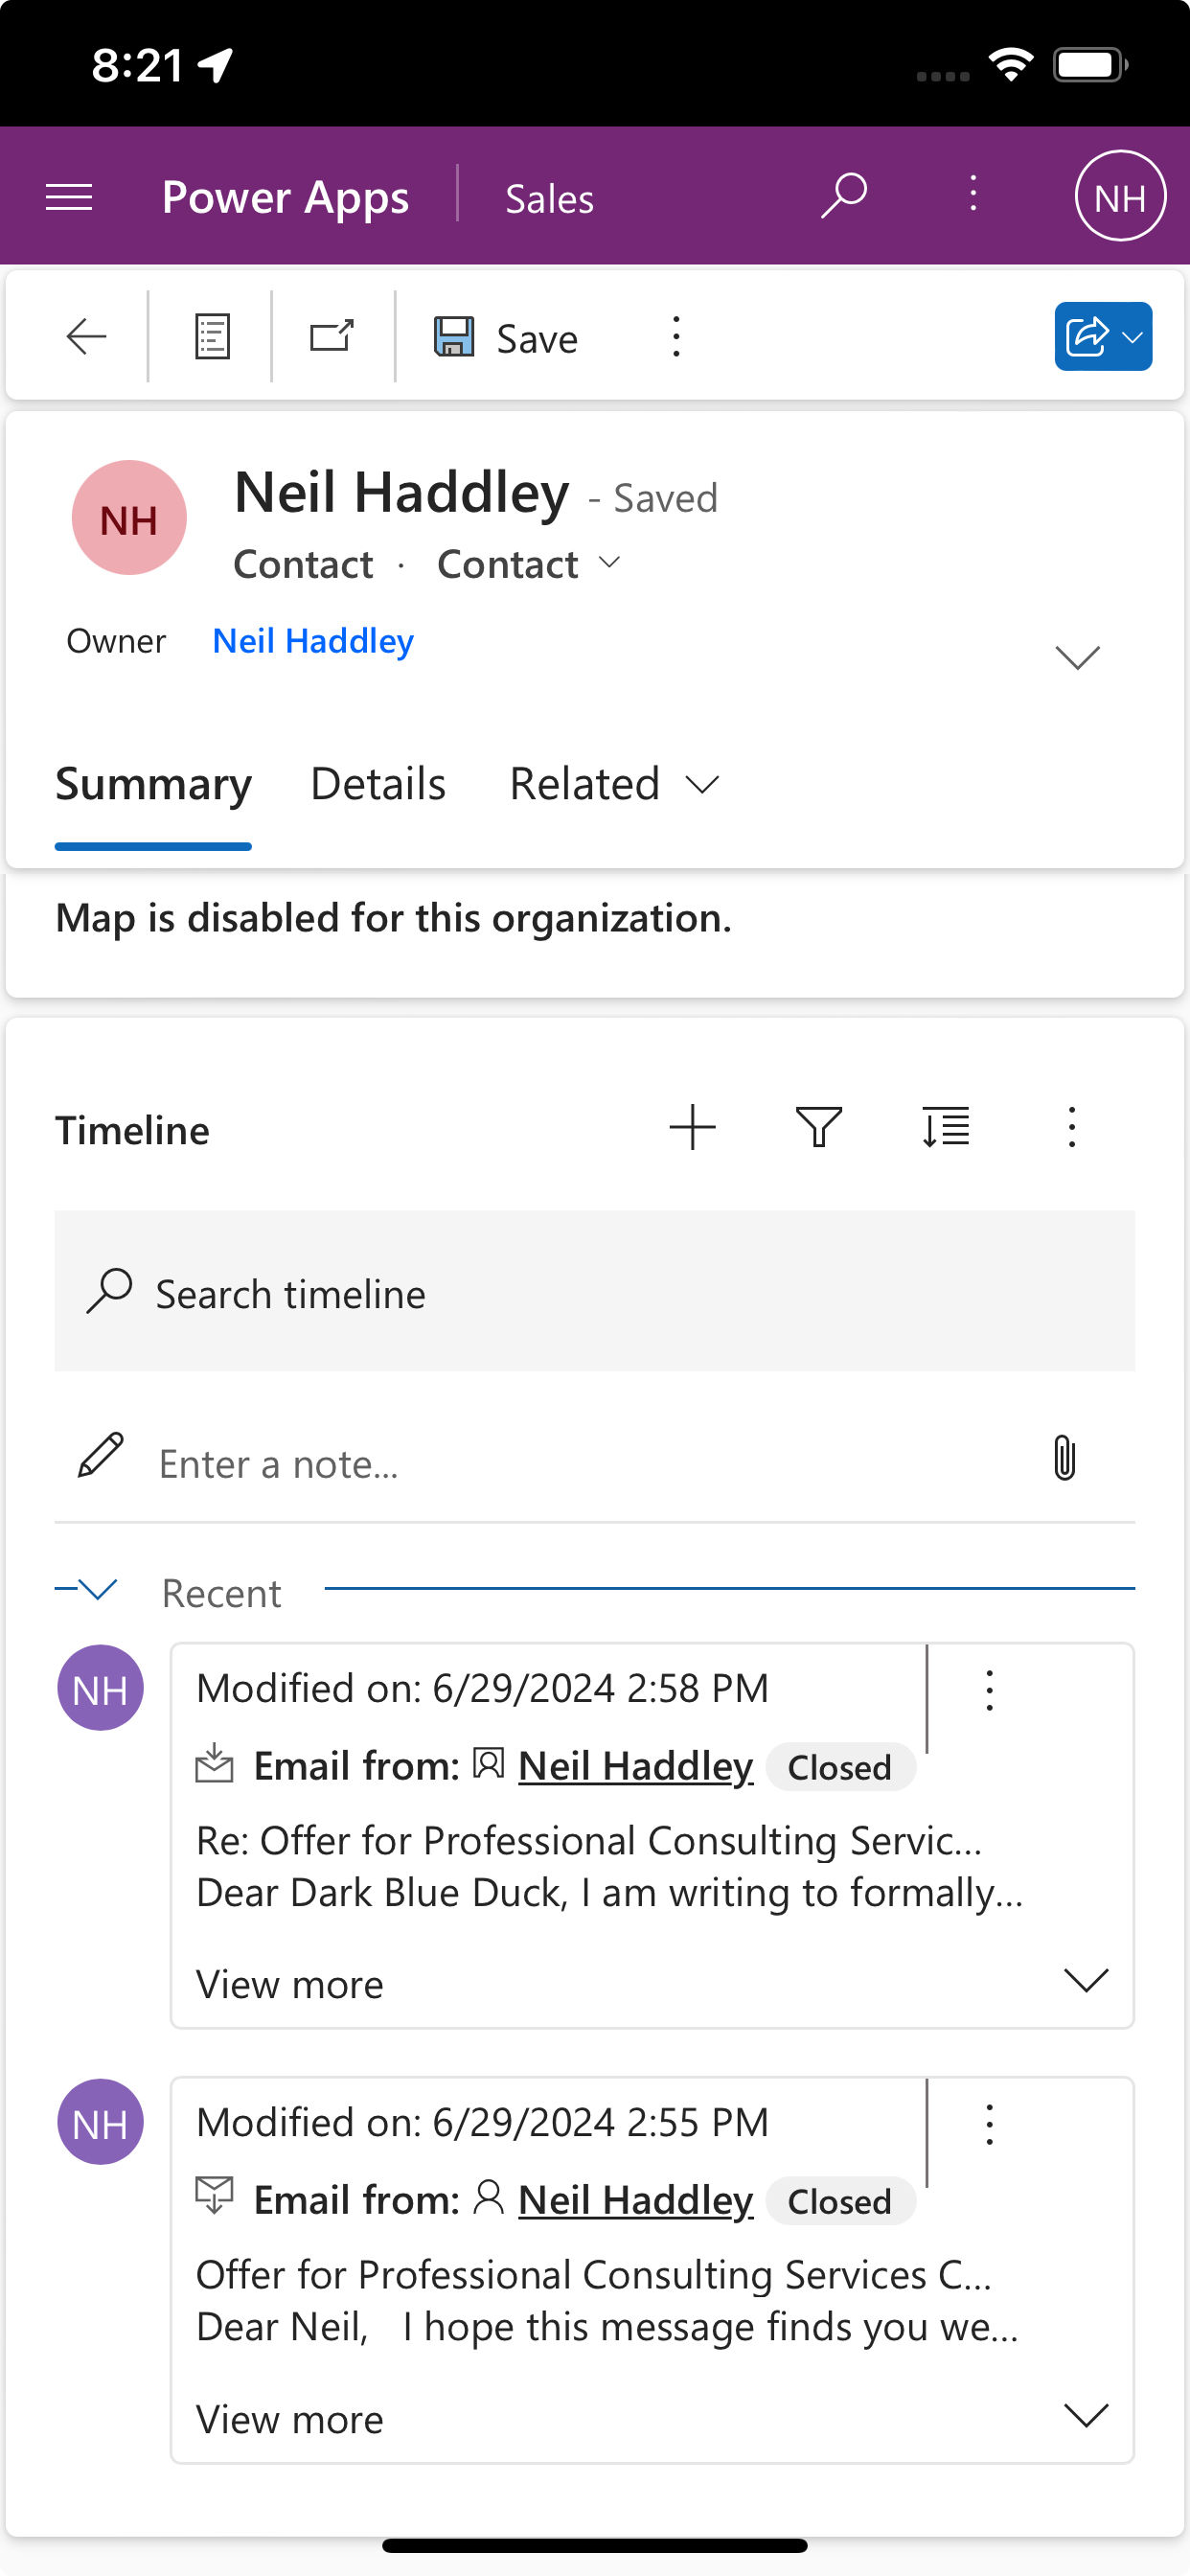Tap Closed status badge on 2:58 PM email
The image size is (1190, 2576).
click(x=840, y=1767)
